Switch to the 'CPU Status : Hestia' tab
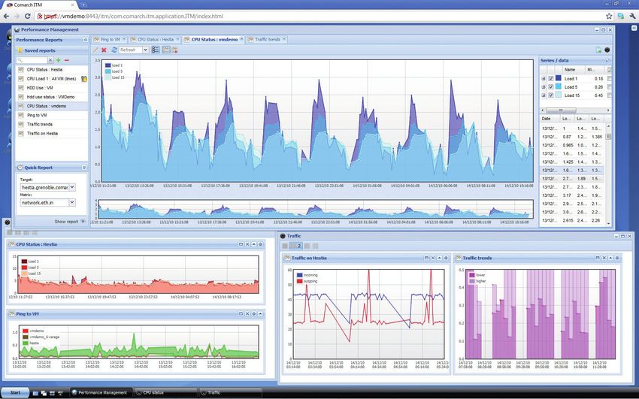 click(x=156, y=40)
